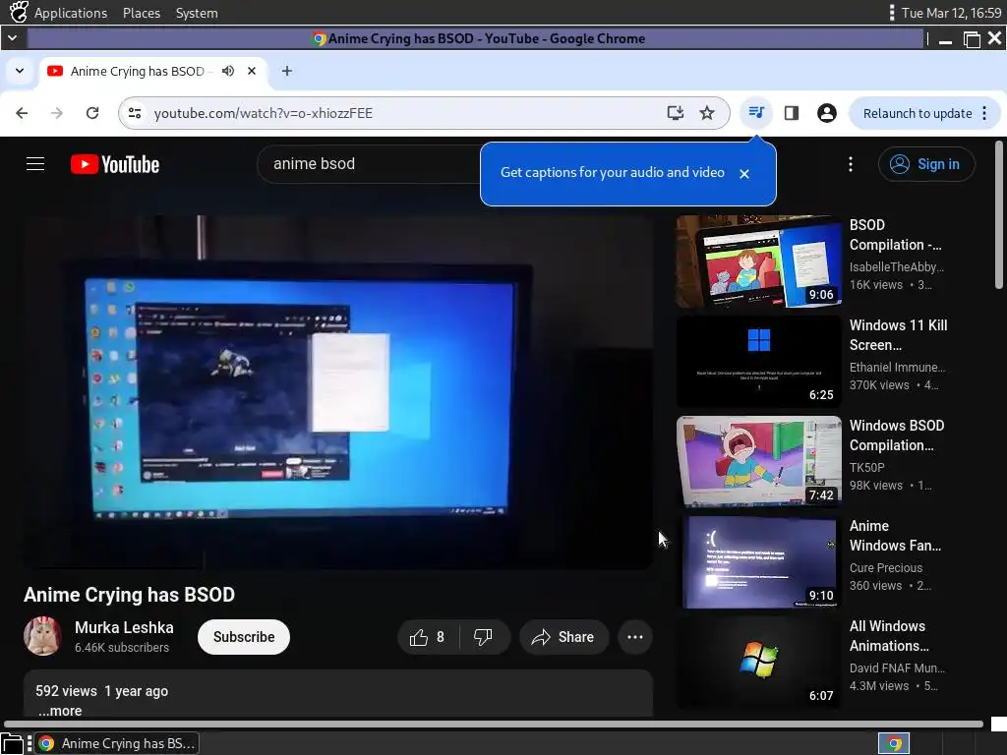Image resolution: width=1007 pixels, height=755 pixels.
Task: Click the install/cast screen icon in address bar
Action: (x=675, y=113)
